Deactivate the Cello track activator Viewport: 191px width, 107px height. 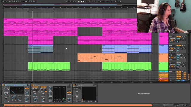pyautogui.click(x=178, y=54)
